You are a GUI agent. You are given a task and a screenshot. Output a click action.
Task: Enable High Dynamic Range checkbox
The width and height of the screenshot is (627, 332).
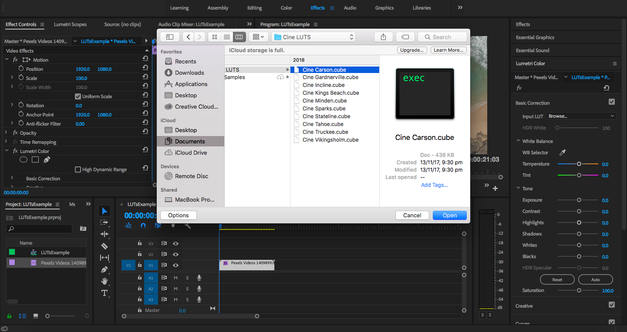[x=78, y=169]
